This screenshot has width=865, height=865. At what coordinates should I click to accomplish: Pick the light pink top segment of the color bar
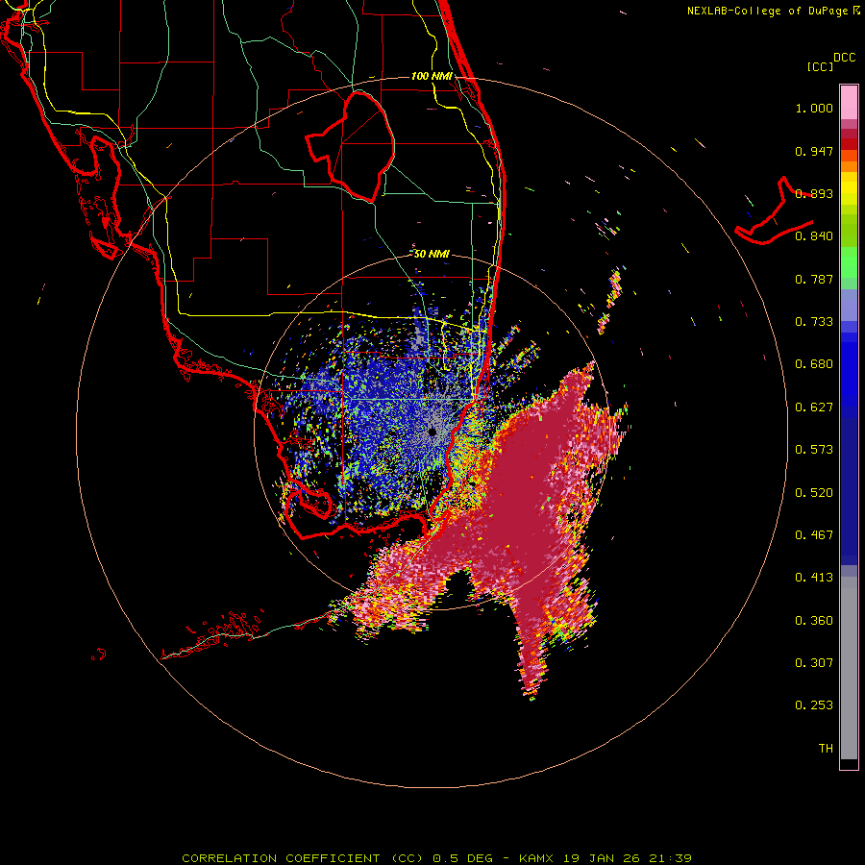click(849, 103)
